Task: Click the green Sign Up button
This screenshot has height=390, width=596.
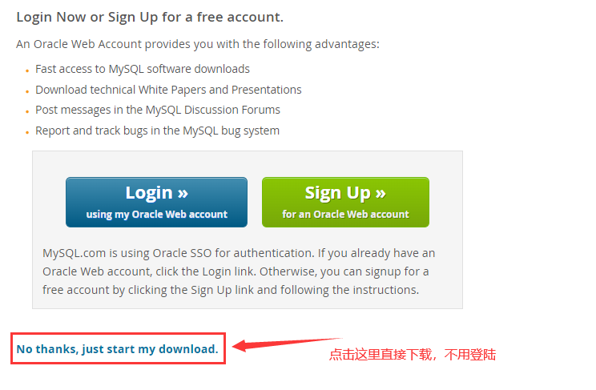Action: 345,203
